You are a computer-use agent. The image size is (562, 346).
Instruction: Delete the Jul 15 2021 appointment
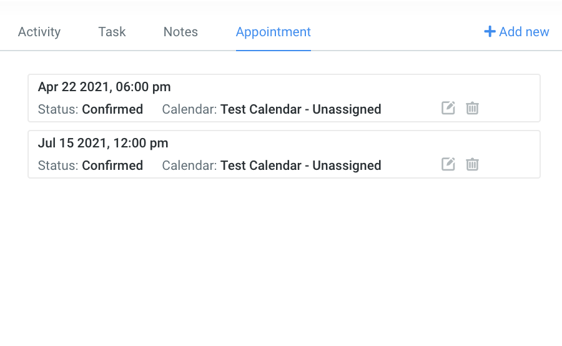click(473, 164)
